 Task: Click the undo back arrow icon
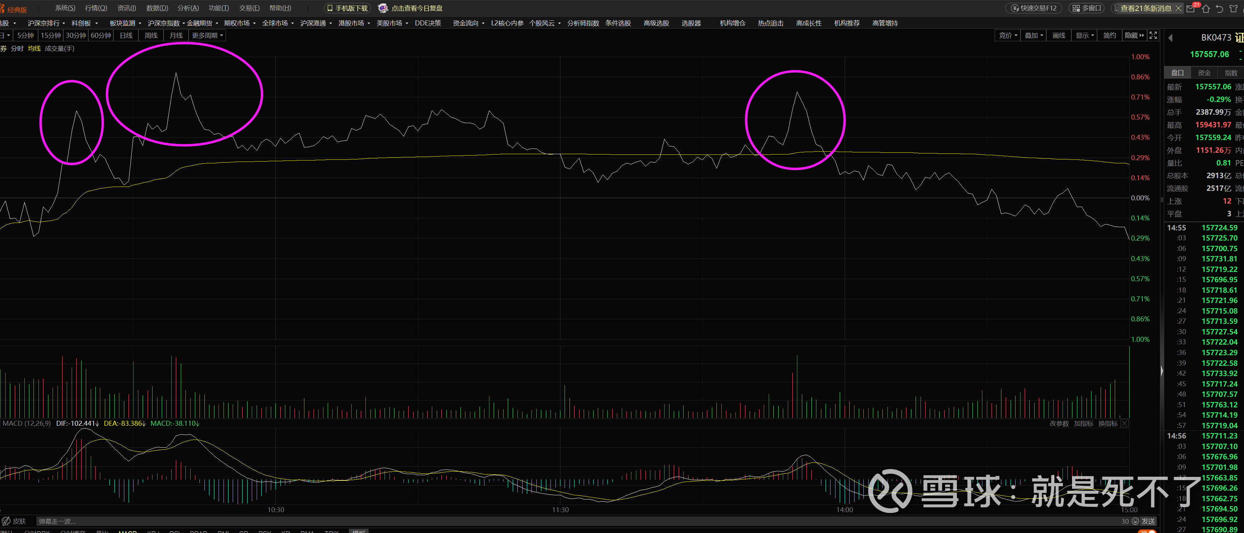[x=1219, y=8]
